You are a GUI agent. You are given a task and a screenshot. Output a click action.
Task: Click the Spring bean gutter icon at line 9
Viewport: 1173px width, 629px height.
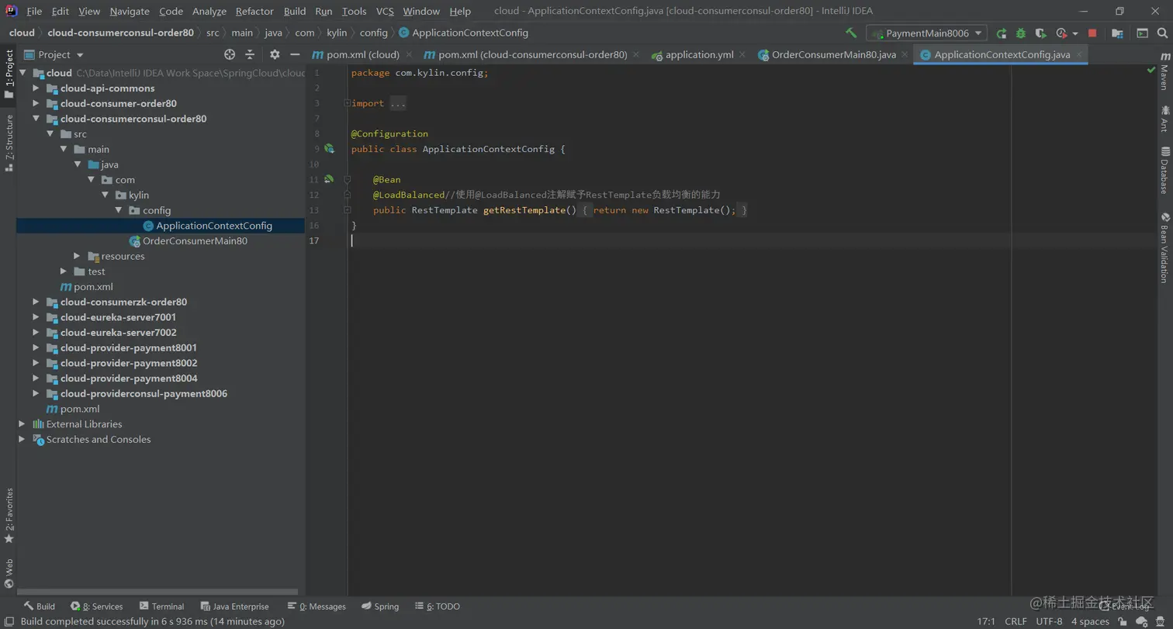point(329,149)
